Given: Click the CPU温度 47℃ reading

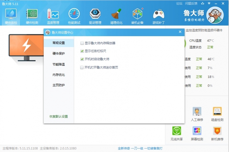Looking at the screenshot, I should [202, 41].
